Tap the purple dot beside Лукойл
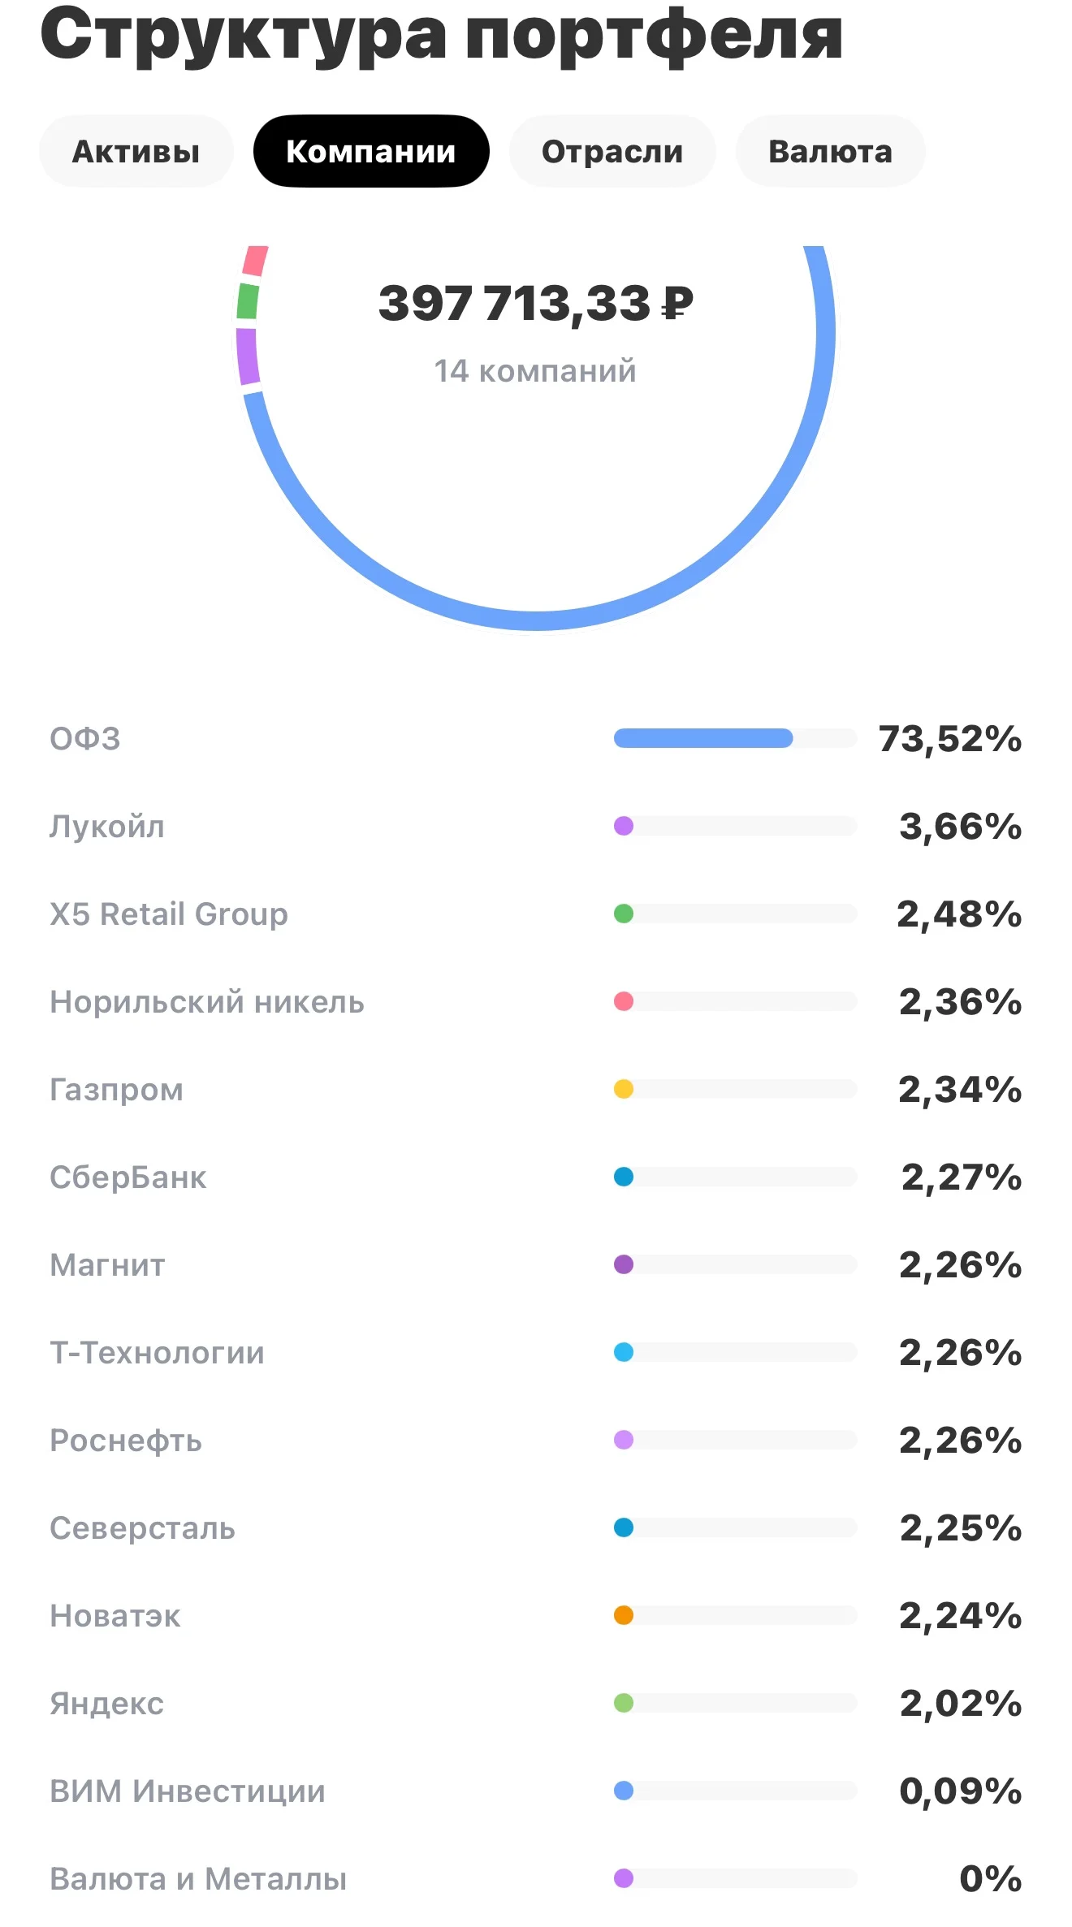The width and height of the screenshot is (1072, 1927). [624, 826]
